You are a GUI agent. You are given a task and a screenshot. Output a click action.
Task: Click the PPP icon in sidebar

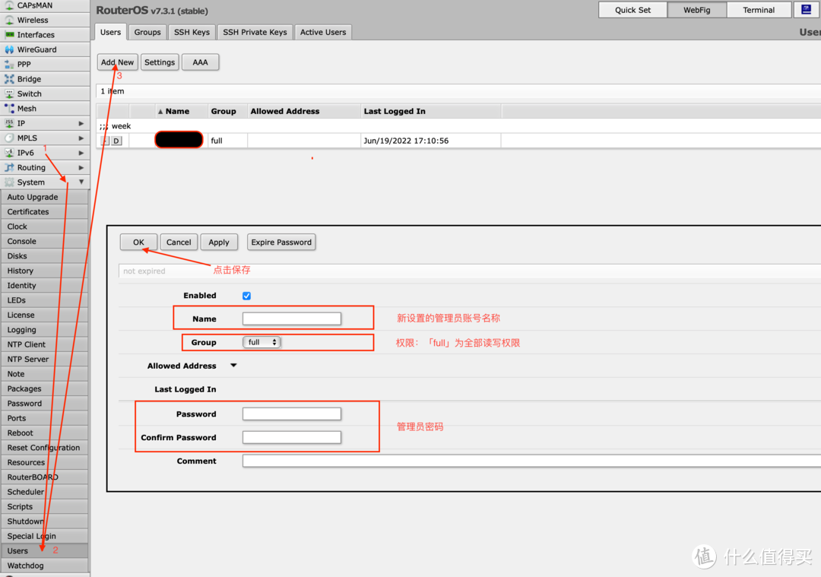(9, 65)
